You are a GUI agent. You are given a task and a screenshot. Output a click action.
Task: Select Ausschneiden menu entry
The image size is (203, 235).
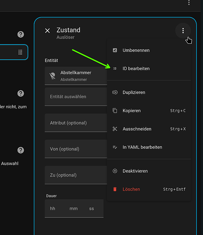click(x=149, y=129)
